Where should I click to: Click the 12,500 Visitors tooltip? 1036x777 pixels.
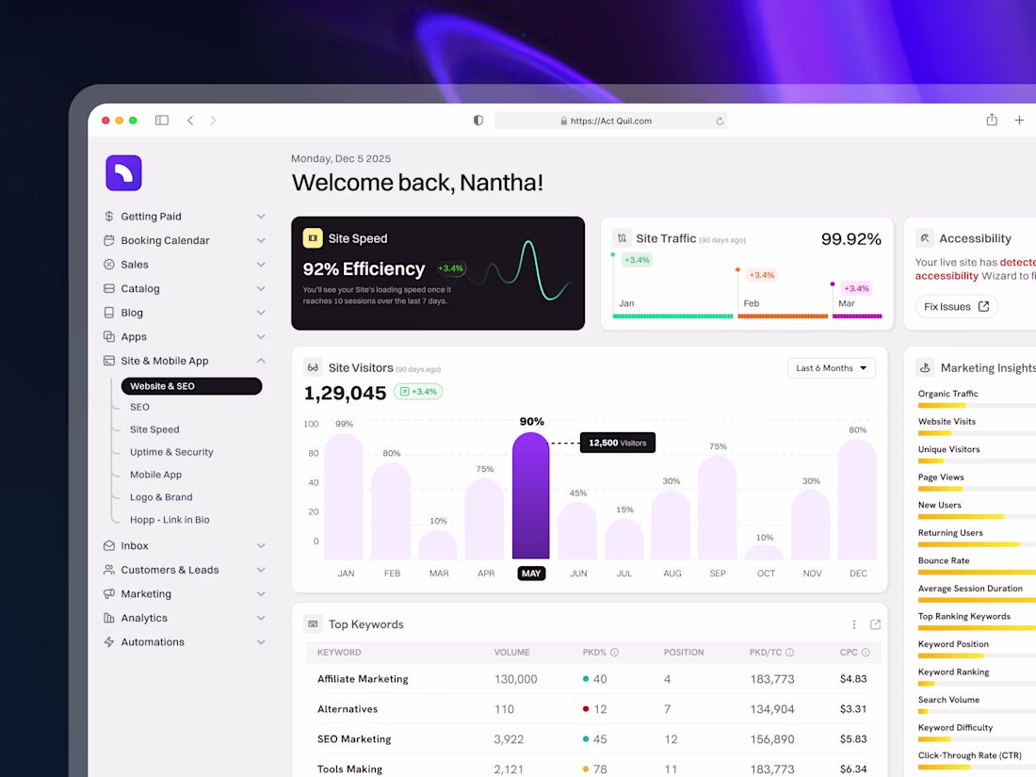(618, 443)
